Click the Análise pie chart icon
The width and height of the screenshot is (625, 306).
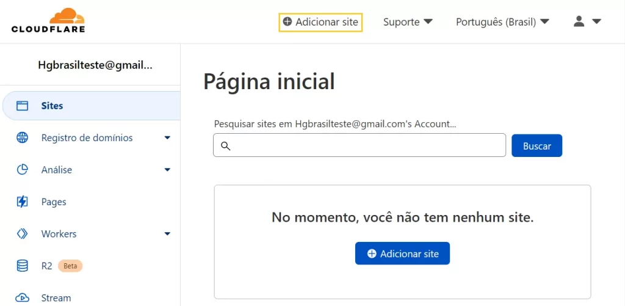coord(23,170)
